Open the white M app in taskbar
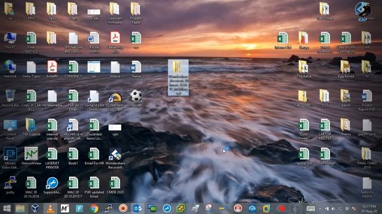Image resolution: width=382 pixels, height=214 pixels. click(65, 209)
